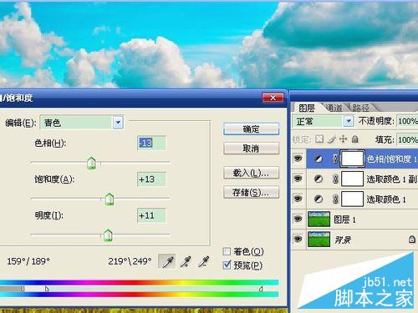Toggle visibility of 背景 layer
The width and height of the screenshot is (418, 313).
coord(298,239)
